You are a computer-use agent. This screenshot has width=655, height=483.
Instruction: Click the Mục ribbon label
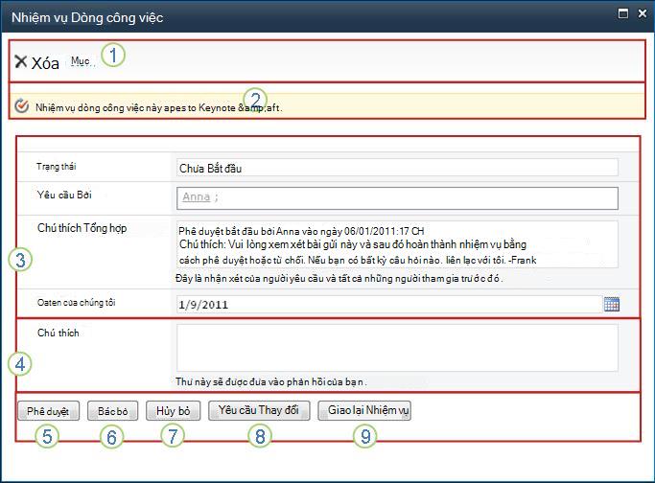tap(81, 61)
